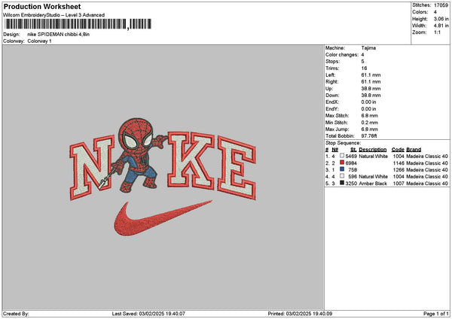The image size is (452, 319).
Task: Click the Min Stitch value 0.2 mm
Action: [370, 123]
